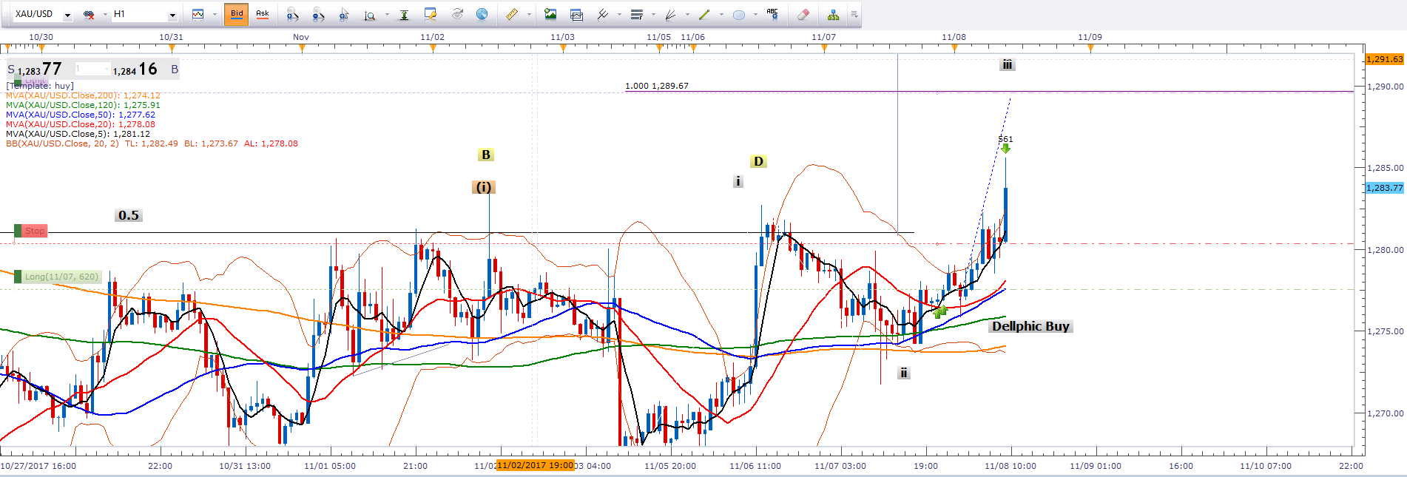
Task: Choose the ellipse shape drawing tool
Action: click(738, 14)
